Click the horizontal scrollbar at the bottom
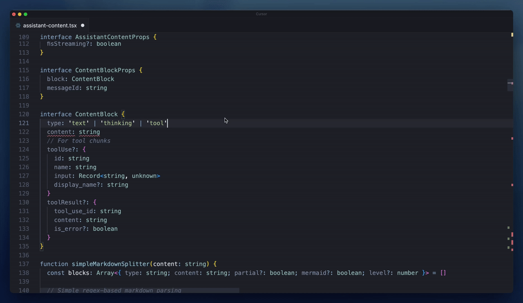523x303 pixels. coord(139,291)
